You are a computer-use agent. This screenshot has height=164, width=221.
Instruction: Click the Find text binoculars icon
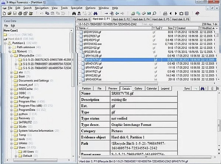tap(74, 14)
